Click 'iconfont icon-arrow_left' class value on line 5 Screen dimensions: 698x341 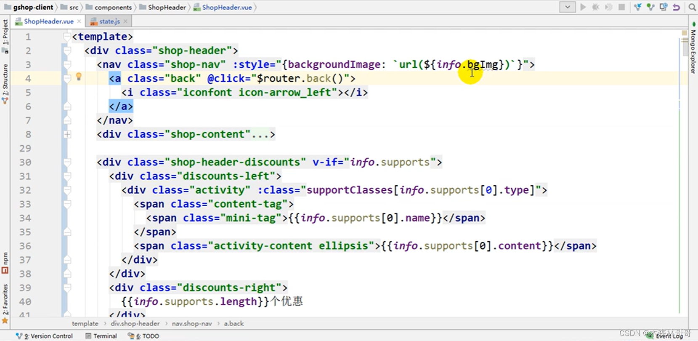(257, 92)
